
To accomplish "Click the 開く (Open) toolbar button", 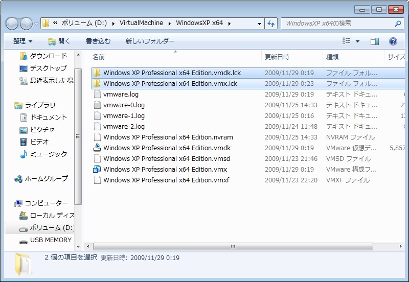I will pos(59,41).
